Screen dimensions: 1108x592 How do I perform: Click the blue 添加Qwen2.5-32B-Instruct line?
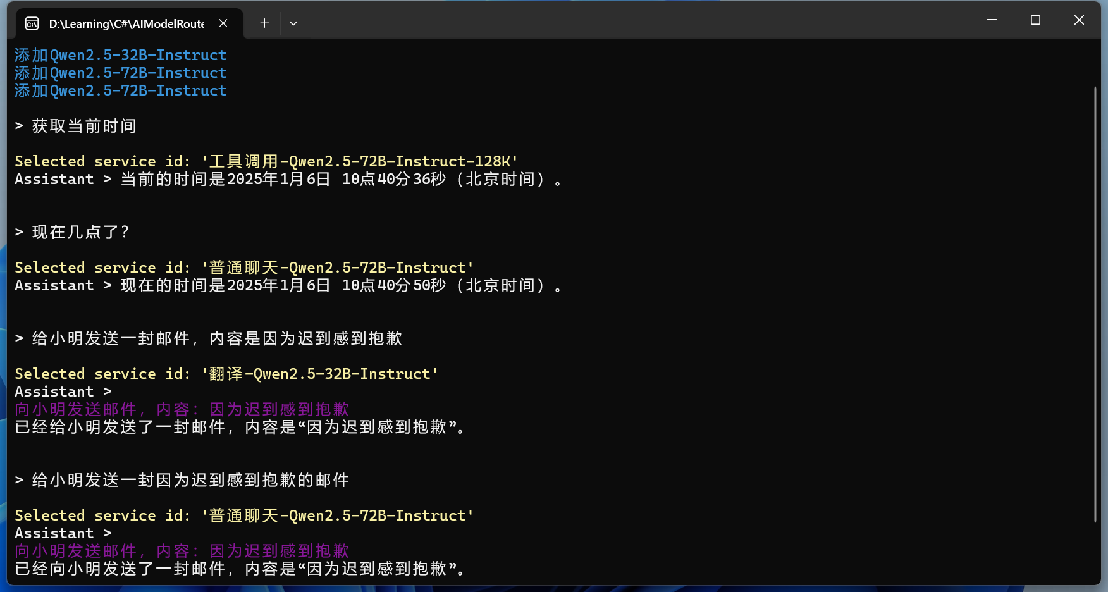(x=120, y=56)
